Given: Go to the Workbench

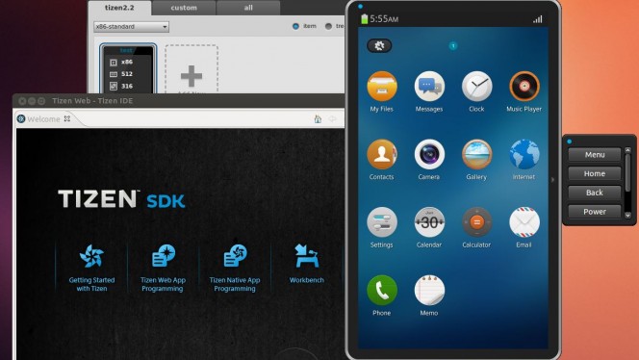Looking at the screenshot, I should pyautogui.click(x=307, y=264).
